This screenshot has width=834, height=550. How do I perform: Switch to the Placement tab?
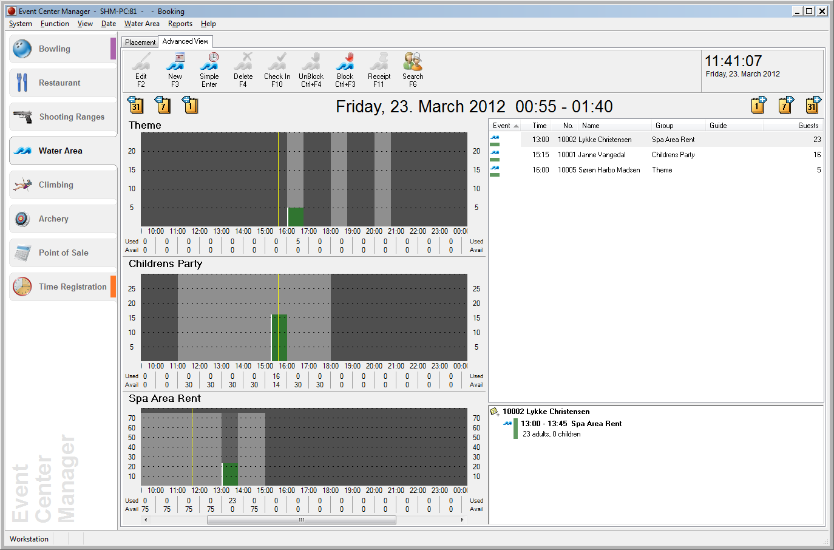(140, 42)
